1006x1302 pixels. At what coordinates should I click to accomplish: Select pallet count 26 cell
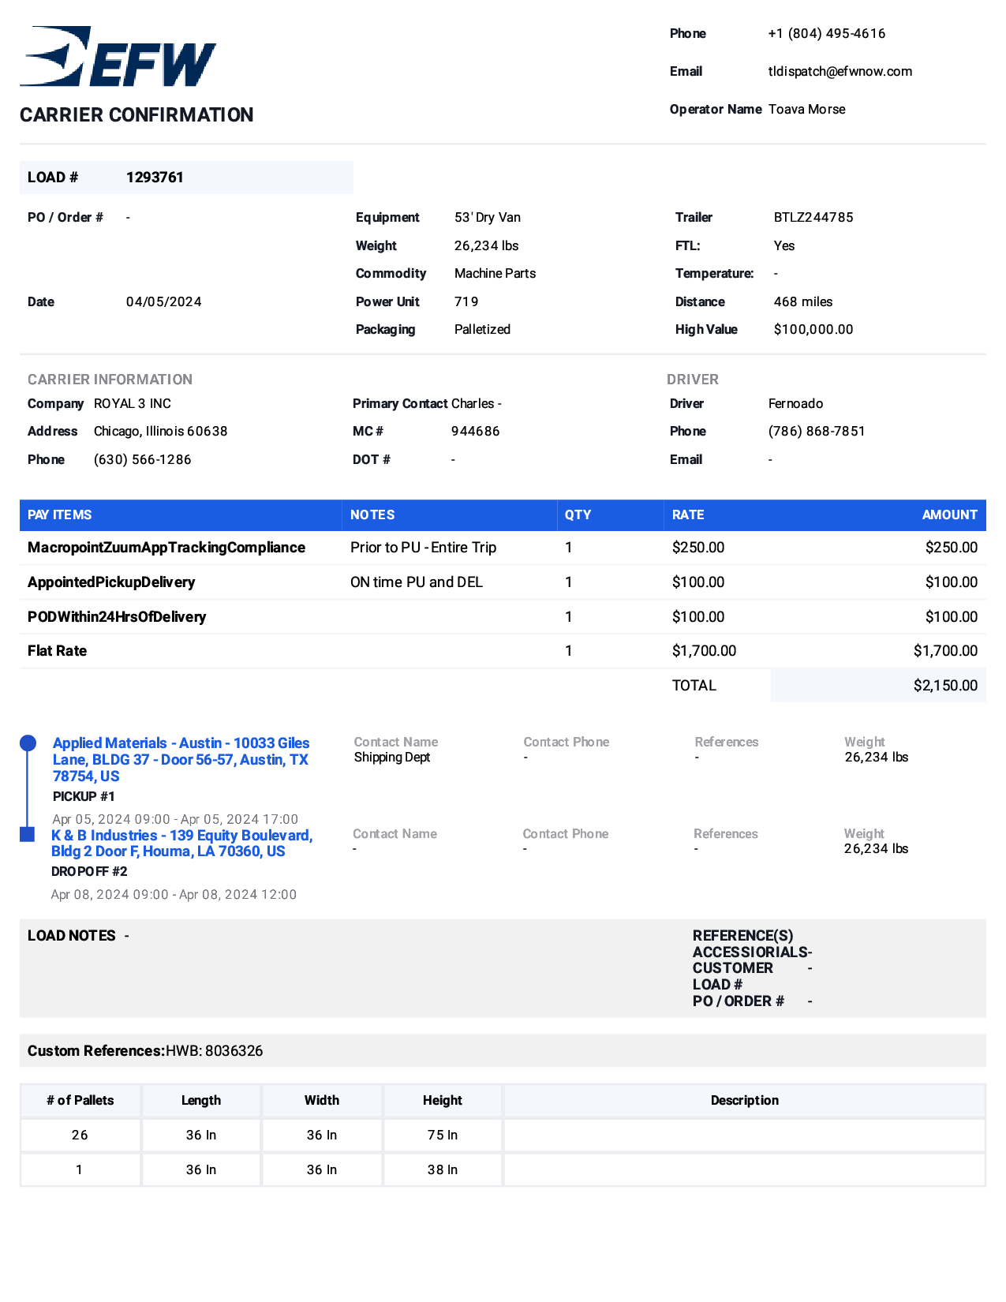pos(80,1135)
